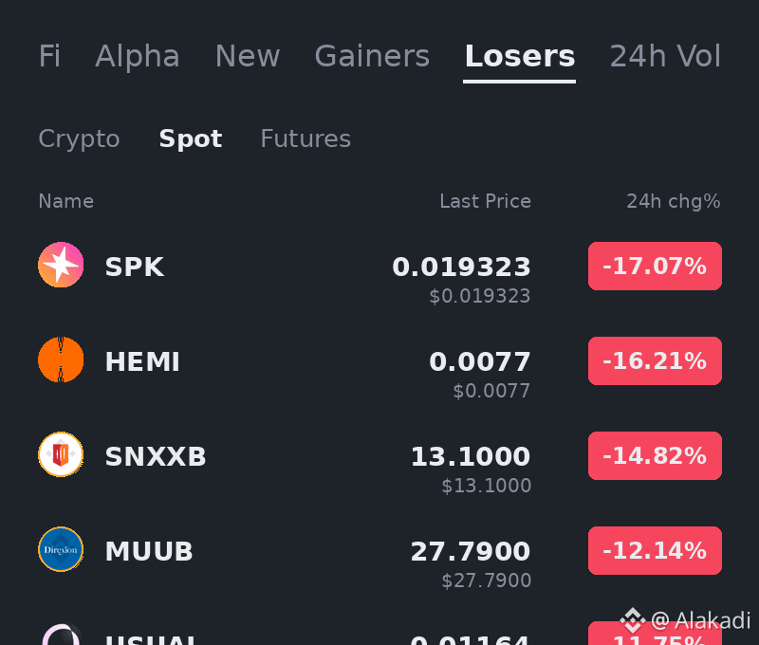Viewport: 759px width, 645px height.
Task: Sort by the Last Price column
Action: 485,201
